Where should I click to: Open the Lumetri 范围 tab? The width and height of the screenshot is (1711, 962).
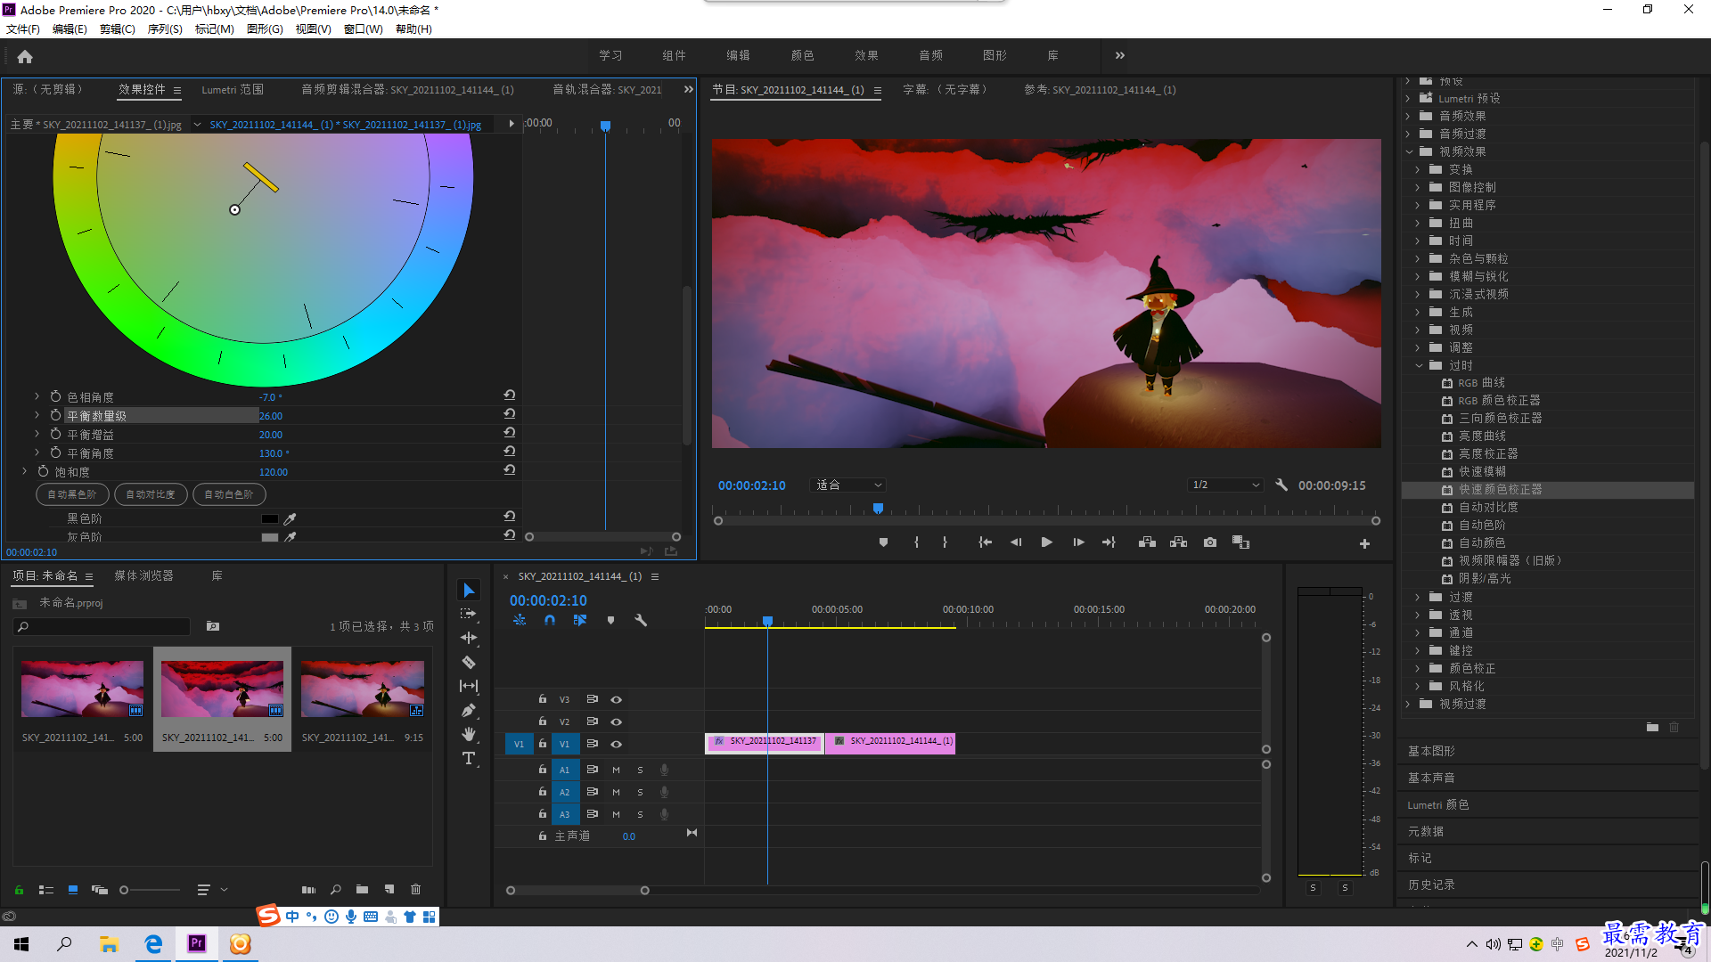233,90
